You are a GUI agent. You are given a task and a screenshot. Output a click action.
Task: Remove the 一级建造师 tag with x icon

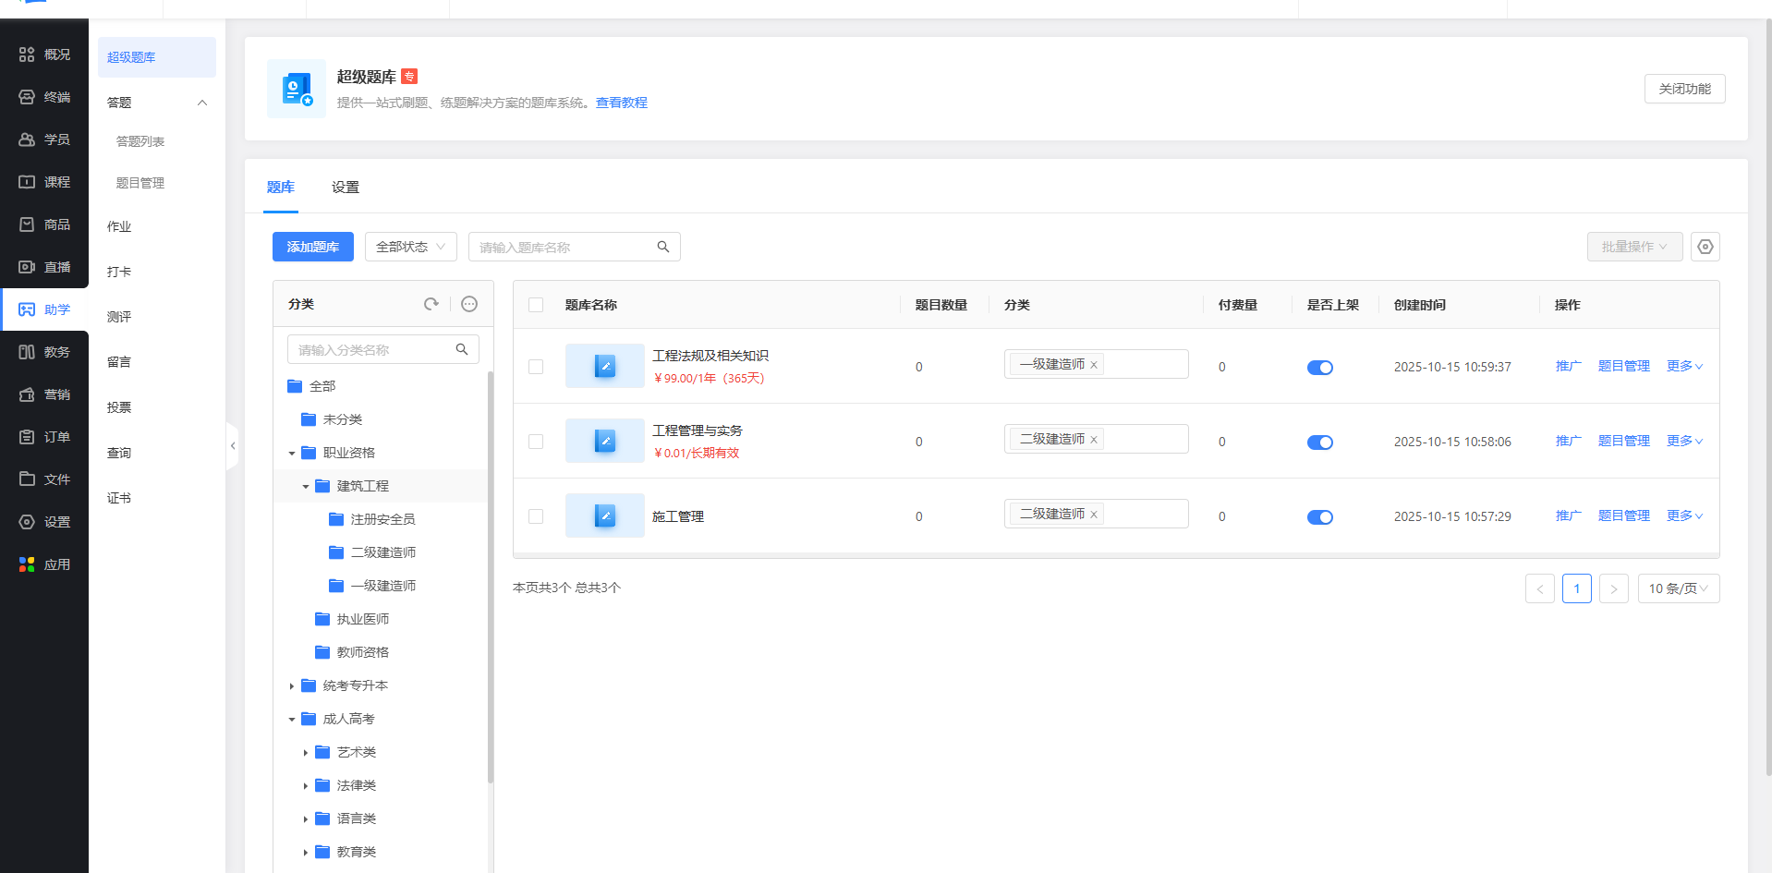tap(1094, 365)
